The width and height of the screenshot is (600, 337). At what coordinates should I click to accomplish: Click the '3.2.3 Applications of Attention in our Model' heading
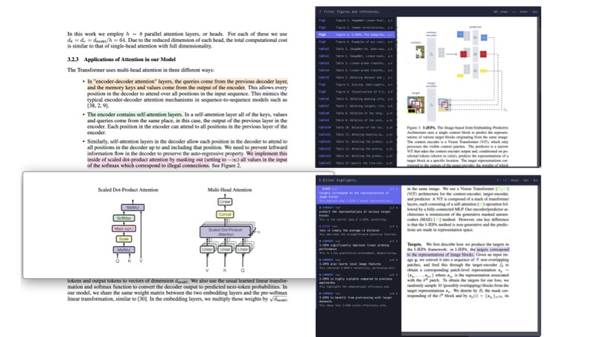point(121,60)
